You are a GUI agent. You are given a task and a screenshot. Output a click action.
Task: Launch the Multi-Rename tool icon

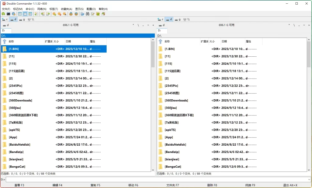[x=93, y=14]
